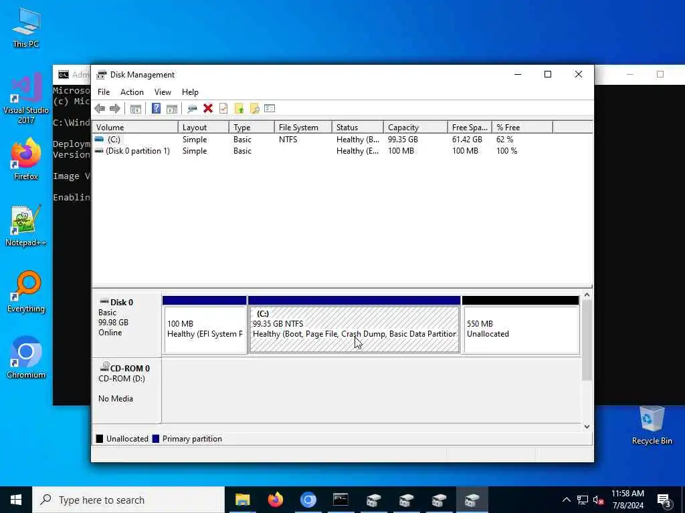Click the 62 % free cell

coord(504,140)
